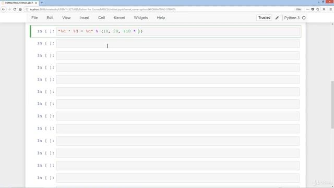Open the Widgets menu
The image size is (334, 188).
point(141,18)
